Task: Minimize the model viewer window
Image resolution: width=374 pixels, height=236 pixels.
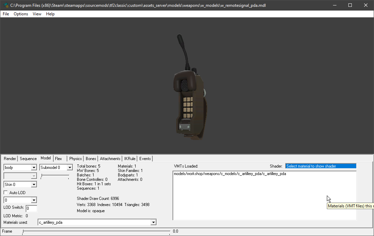Action: [335, 5]
